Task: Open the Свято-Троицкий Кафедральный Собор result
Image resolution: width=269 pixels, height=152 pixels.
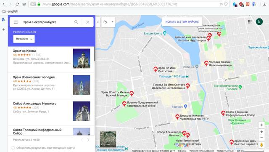Action: click(51, 131)
